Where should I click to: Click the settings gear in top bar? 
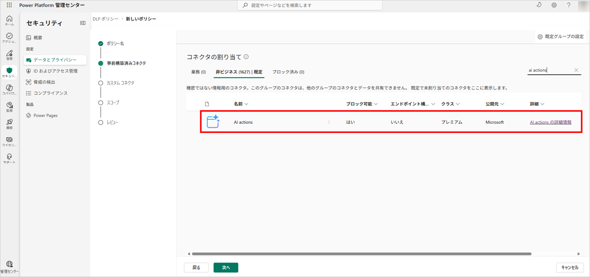point(554,5)
